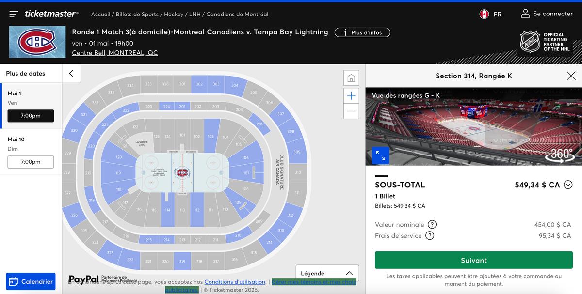Open the hamburger navigation menu

[x=13, y=14]
